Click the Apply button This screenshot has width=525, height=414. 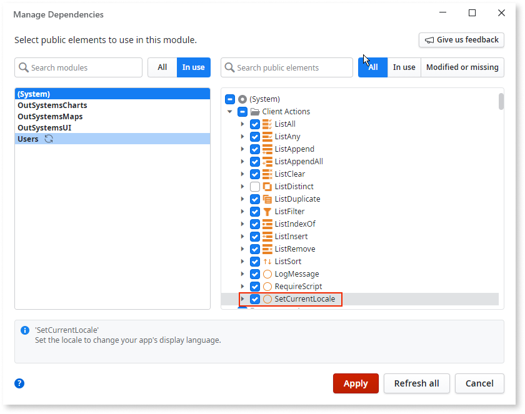pyautogui.click(x=356, y=383)
